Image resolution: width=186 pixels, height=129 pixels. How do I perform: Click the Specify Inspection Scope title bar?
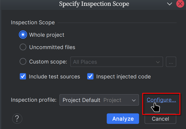coord(94,4)
